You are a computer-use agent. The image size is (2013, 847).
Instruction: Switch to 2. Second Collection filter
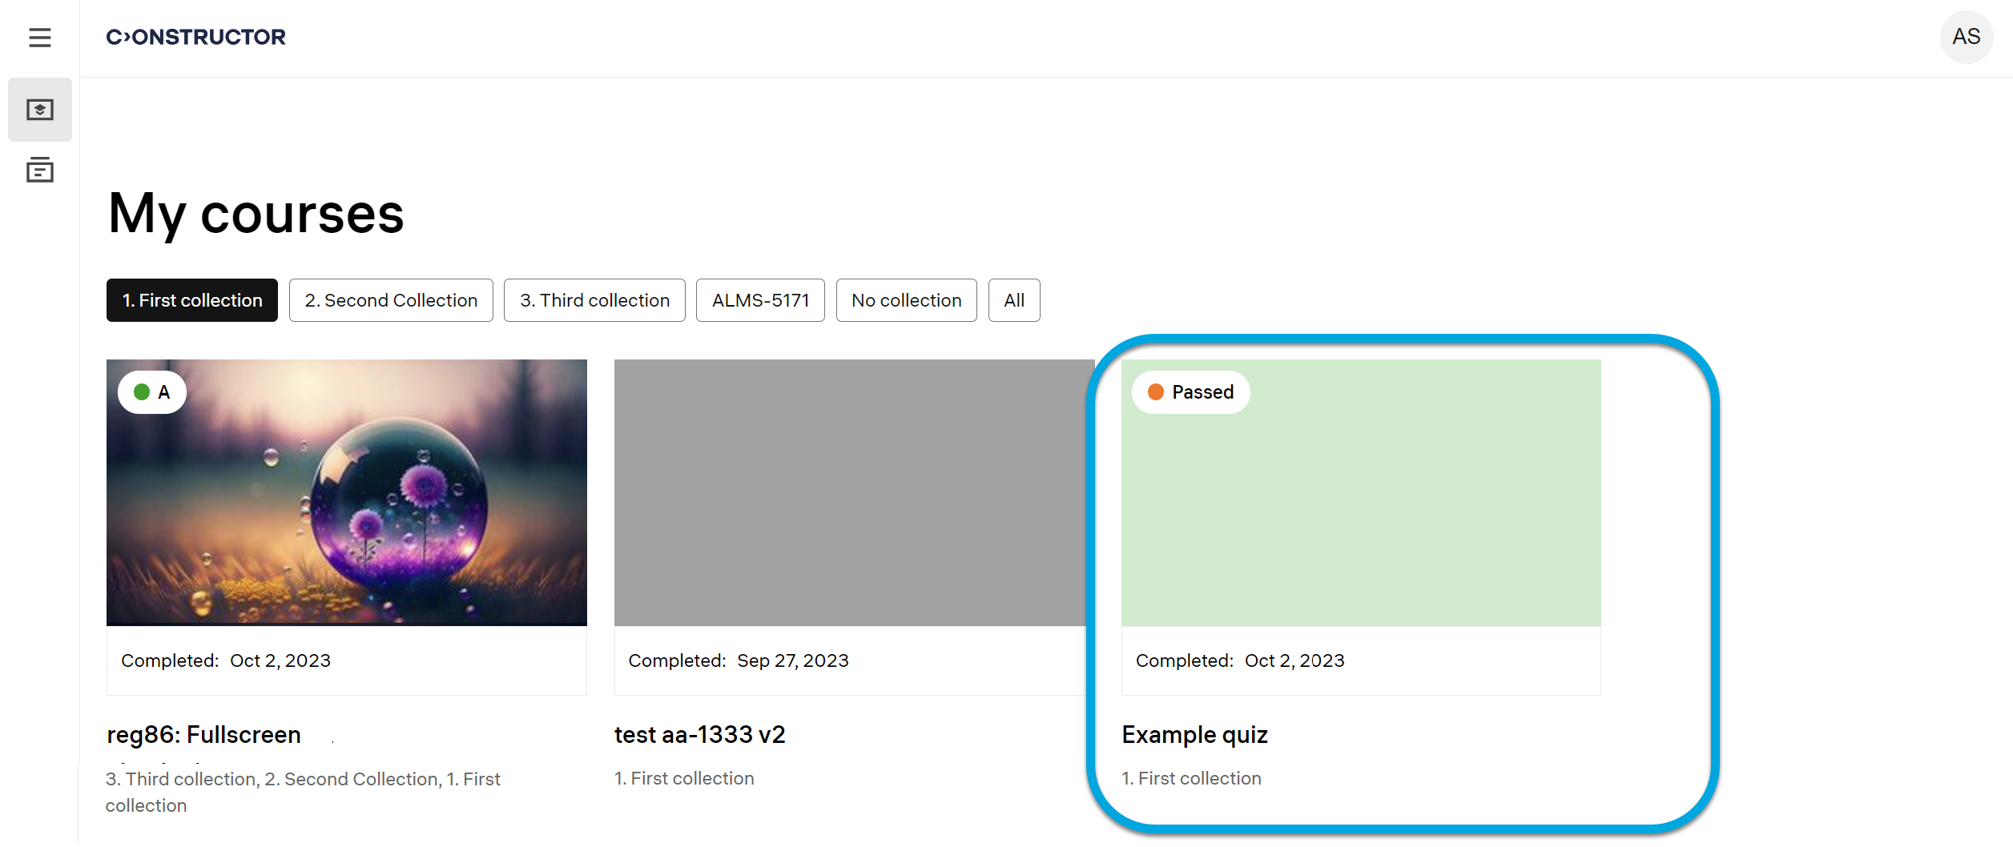point(391,300)
